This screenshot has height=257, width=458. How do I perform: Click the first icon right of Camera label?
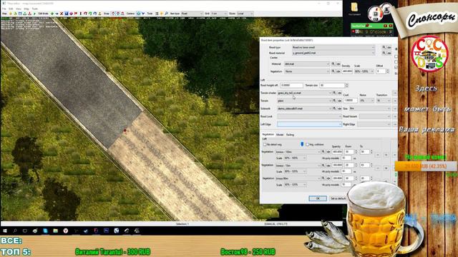(x=138, y=14)
